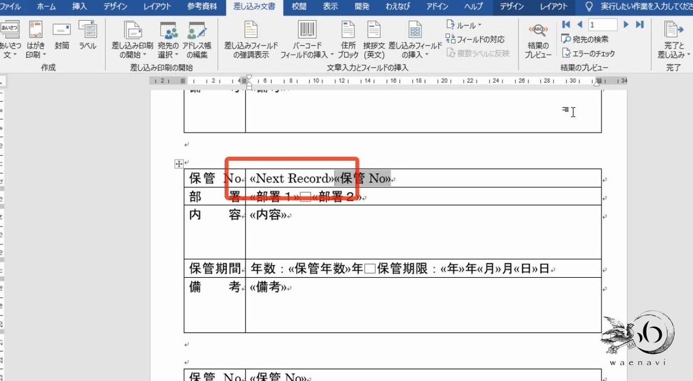The width and height of the screenshot is (693, 381).
Task: Switch to the 参考資料 references tab
Action: 202,7
